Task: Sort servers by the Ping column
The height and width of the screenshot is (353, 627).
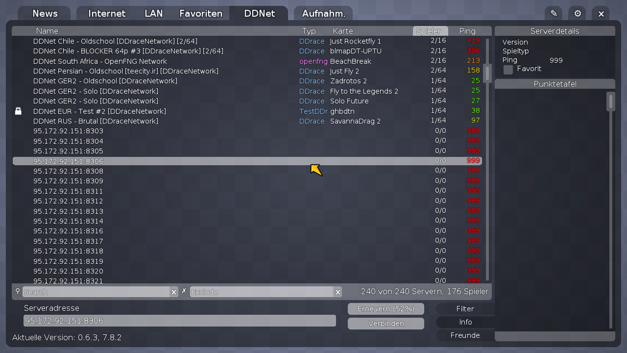Action: tap(467, 30)
